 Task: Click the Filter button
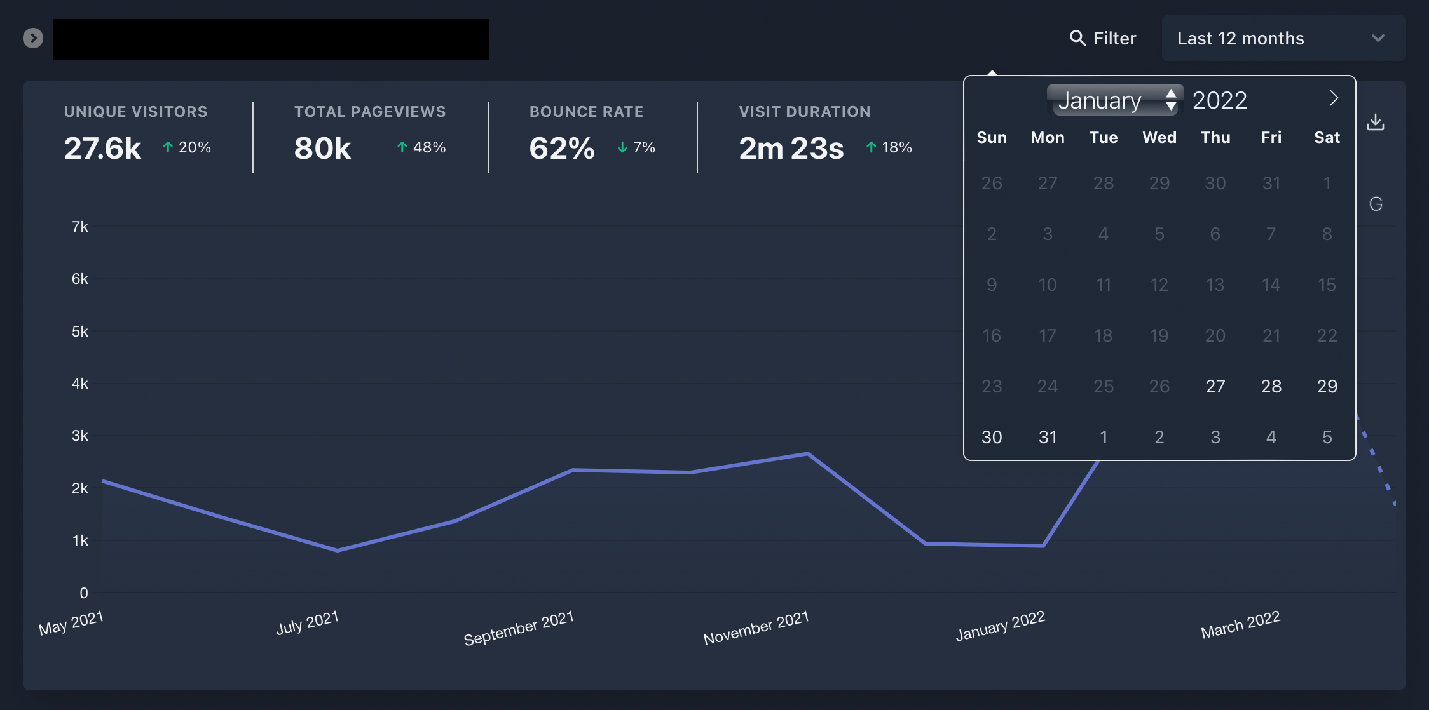point(1103,38)
